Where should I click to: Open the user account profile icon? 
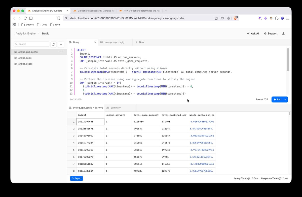(283, 33)
